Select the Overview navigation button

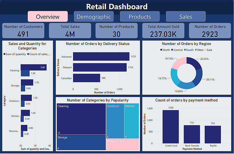tap(48, 16)
